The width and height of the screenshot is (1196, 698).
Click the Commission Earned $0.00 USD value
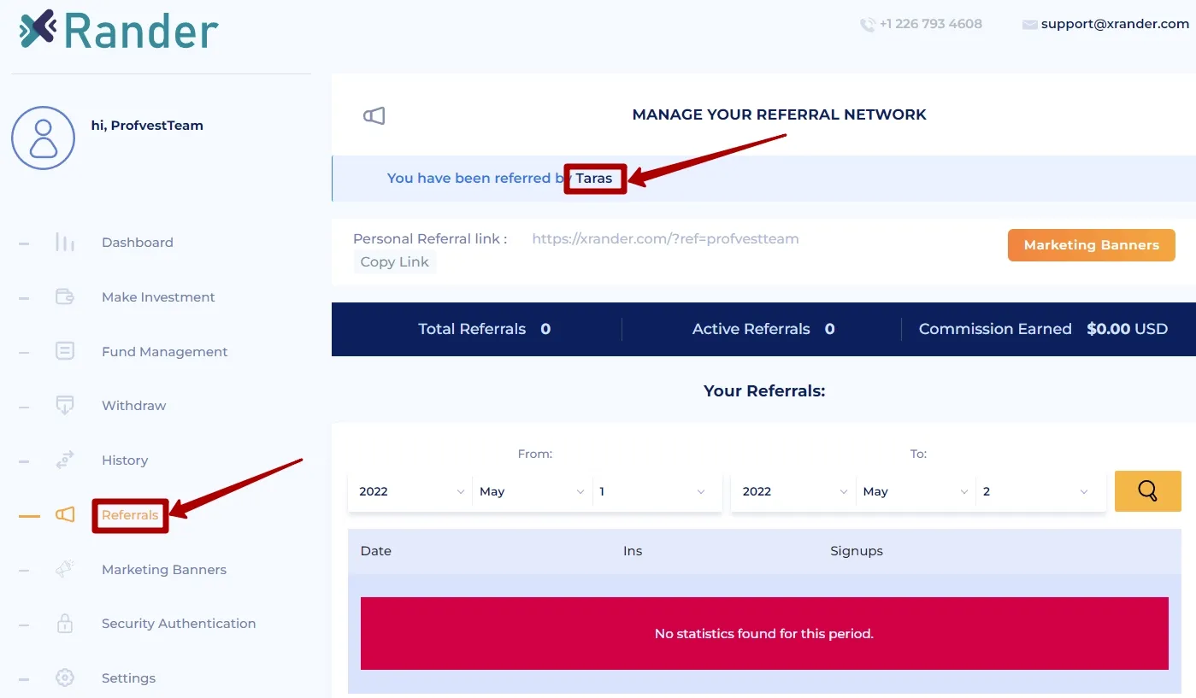click(1127, 329)
